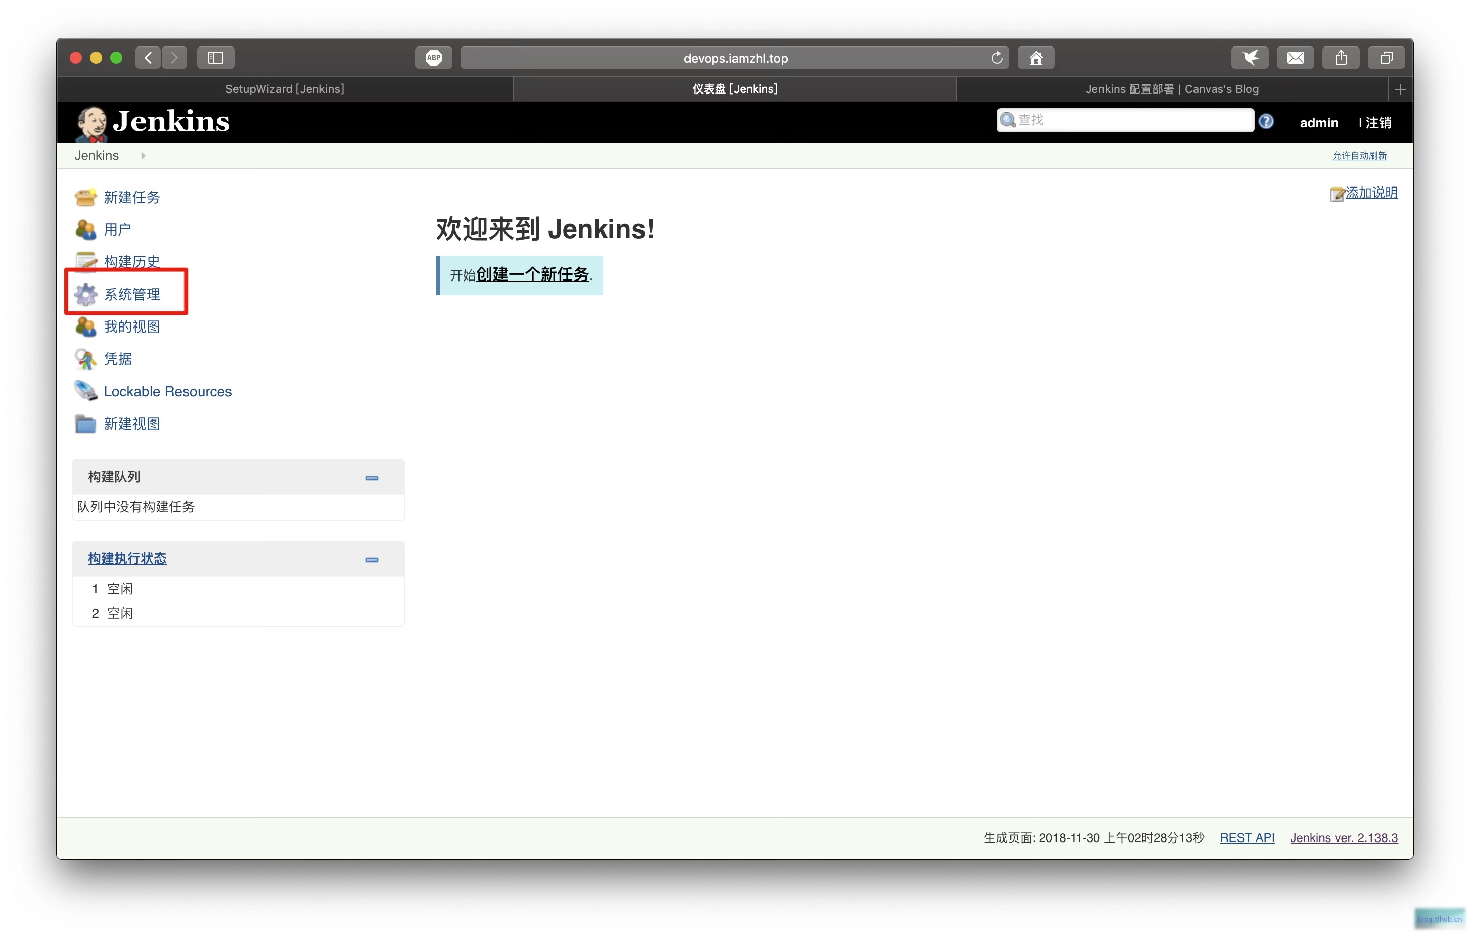
Task: Click the 添加说明 link
Action: pos(1372,193)
